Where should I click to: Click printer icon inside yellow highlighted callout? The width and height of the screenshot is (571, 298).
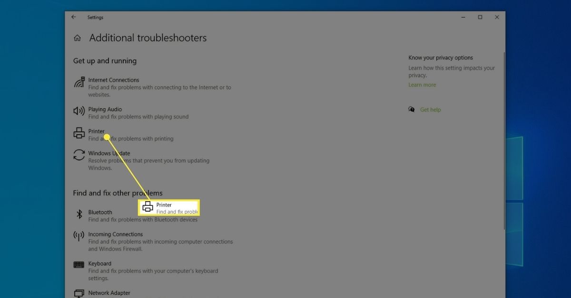coord(148,207)
